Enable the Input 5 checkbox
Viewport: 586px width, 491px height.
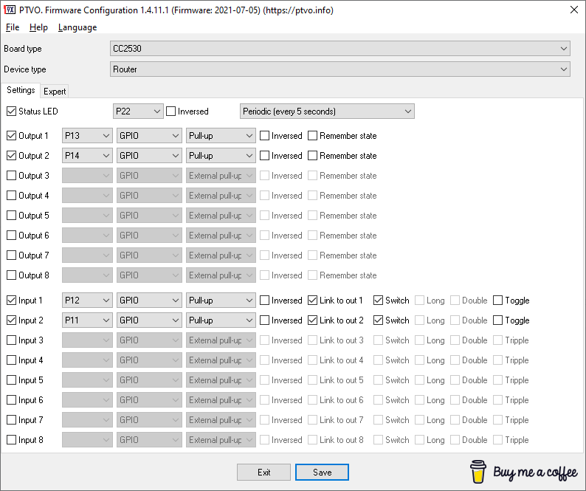click(12, 380)
